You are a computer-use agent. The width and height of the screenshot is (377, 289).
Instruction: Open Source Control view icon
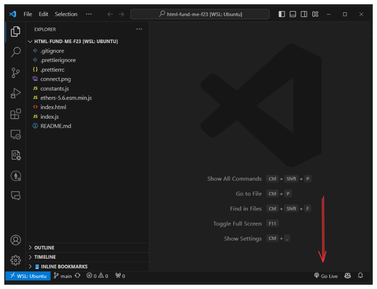pos(16,73)
